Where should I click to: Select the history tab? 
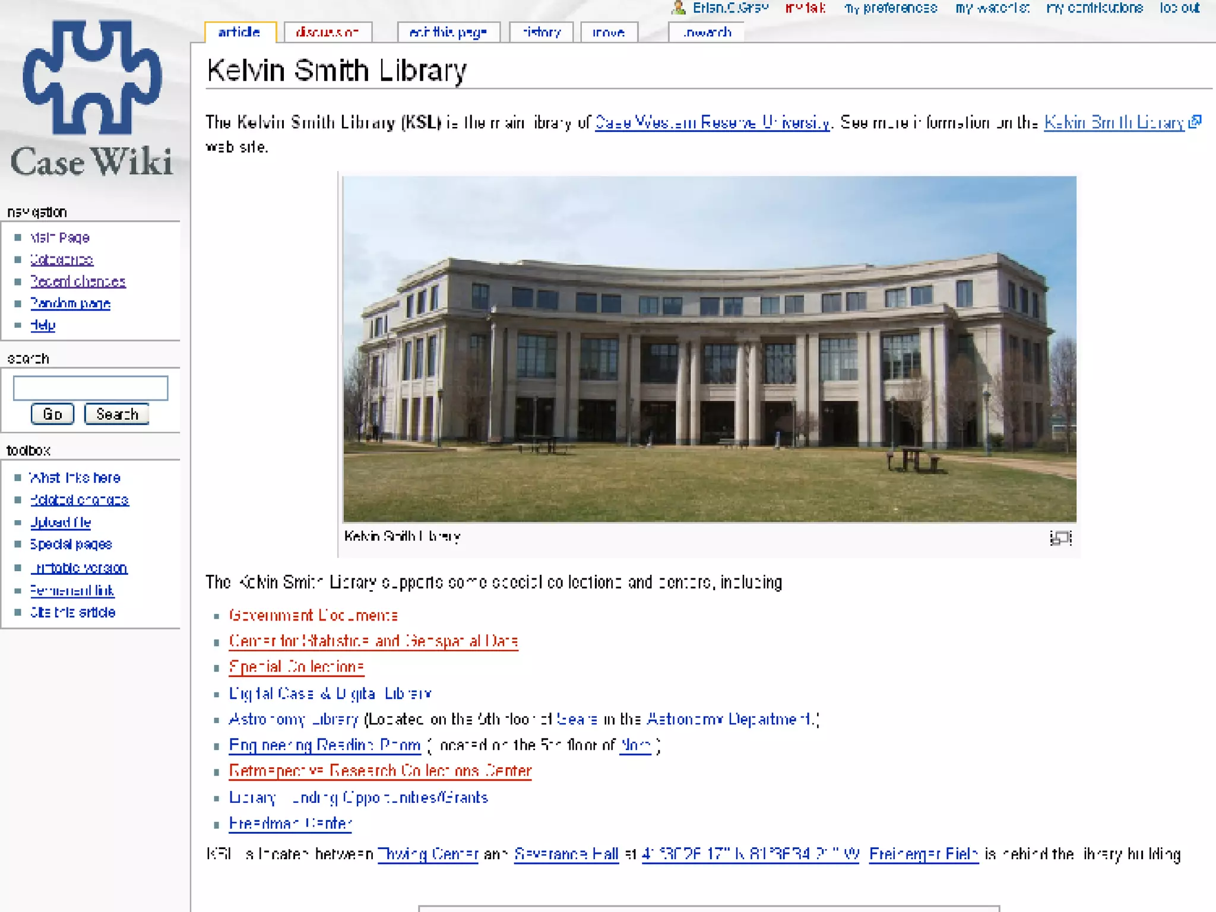(541, 32)
